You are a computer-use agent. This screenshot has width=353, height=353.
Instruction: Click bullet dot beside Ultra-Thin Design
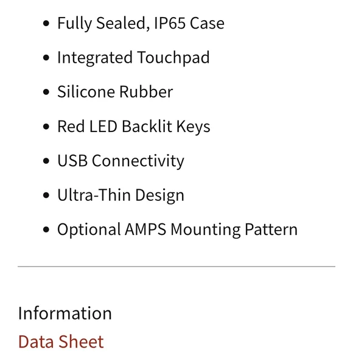[x=46, y=195]
